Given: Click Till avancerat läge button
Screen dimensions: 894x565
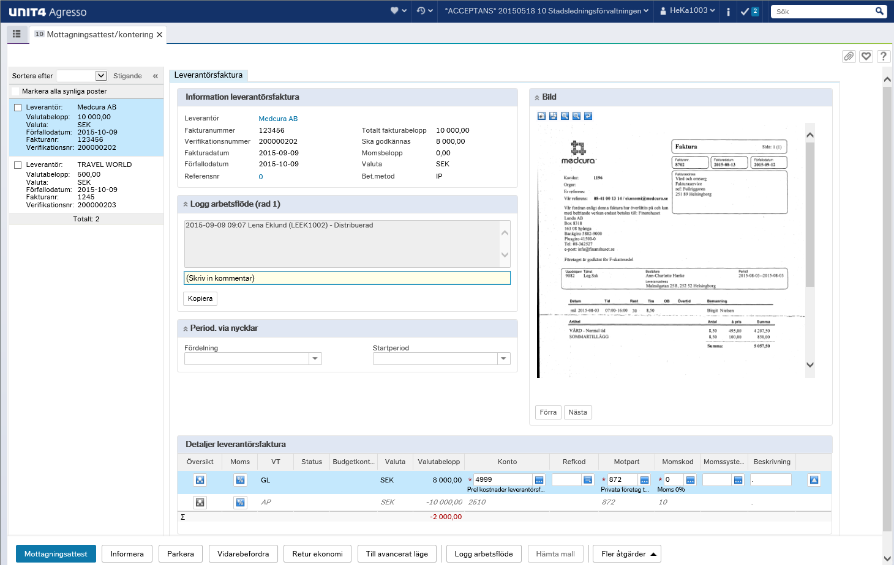Looking at the screenshot, I should tap(397, 554).
